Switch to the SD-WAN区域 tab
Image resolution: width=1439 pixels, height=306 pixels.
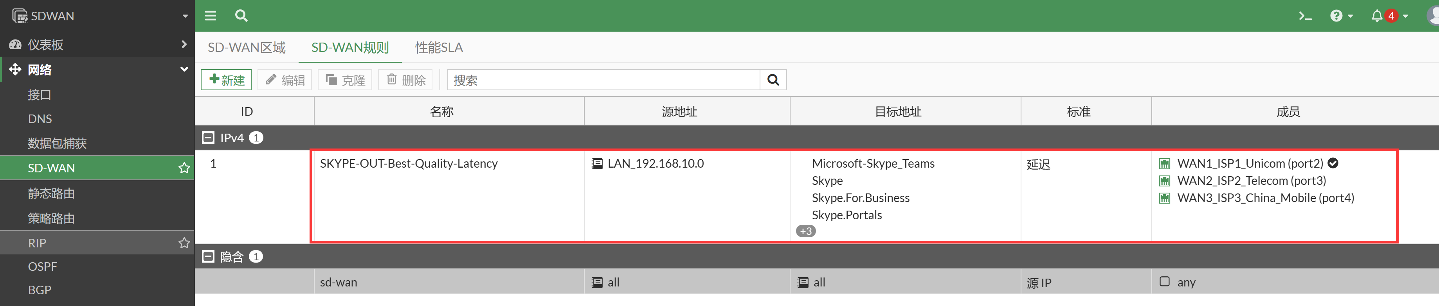click(x=246, y=47)
